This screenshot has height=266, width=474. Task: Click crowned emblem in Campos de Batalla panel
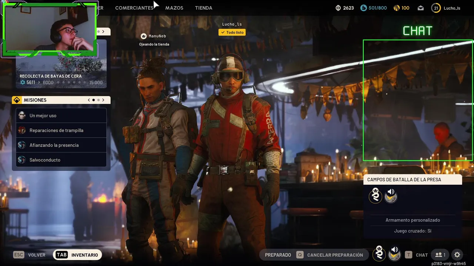click(375, 195)
